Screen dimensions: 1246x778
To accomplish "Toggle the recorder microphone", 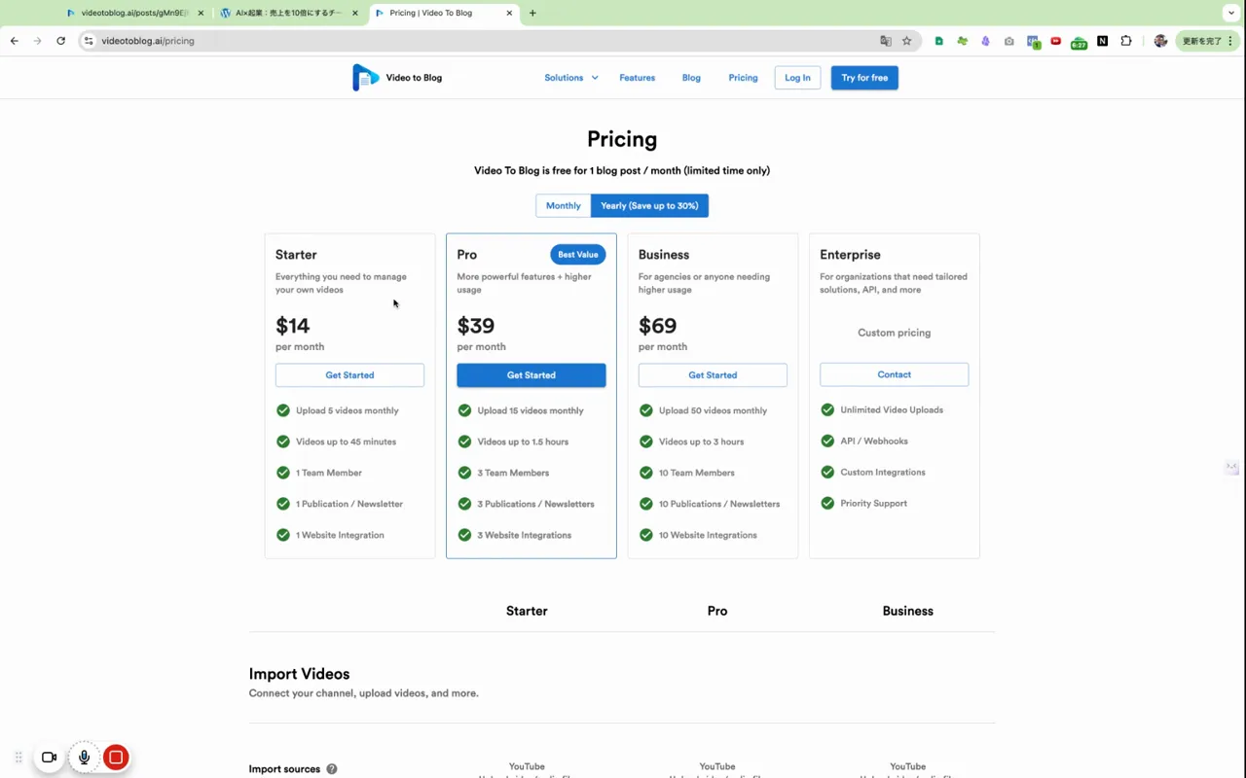I will [84, 757].
